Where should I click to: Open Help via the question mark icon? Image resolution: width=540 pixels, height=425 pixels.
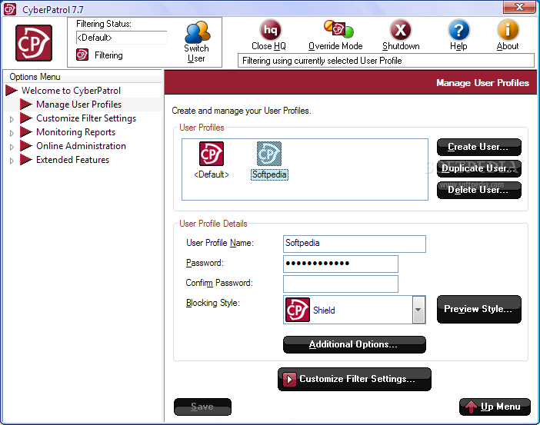click(458, 30)
